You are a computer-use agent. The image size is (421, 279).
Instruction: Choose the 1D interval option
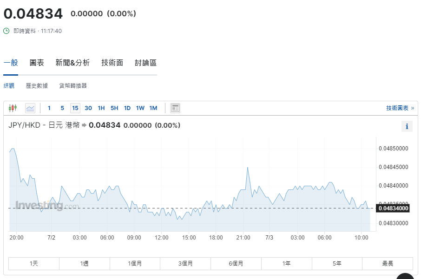[127, 108]
